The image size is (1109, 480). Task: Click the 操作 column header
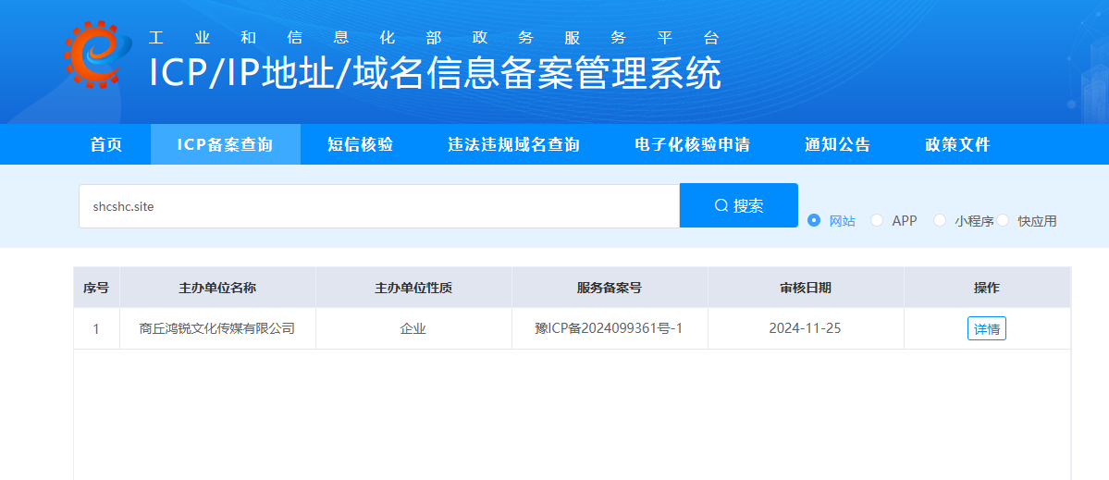[x=987, y=288]
